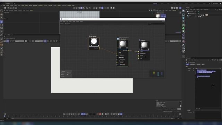Click the vertical slider in RenderView info panel

pyautogui.click(x=180, y=104)
